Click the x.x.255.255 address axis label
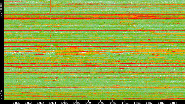The width and height of the screenshot is (185, 104). coord(2,10)
